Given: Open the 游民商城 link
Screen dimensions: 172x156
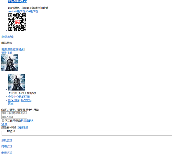Looking at the screenshot, I should coord(7,37).
